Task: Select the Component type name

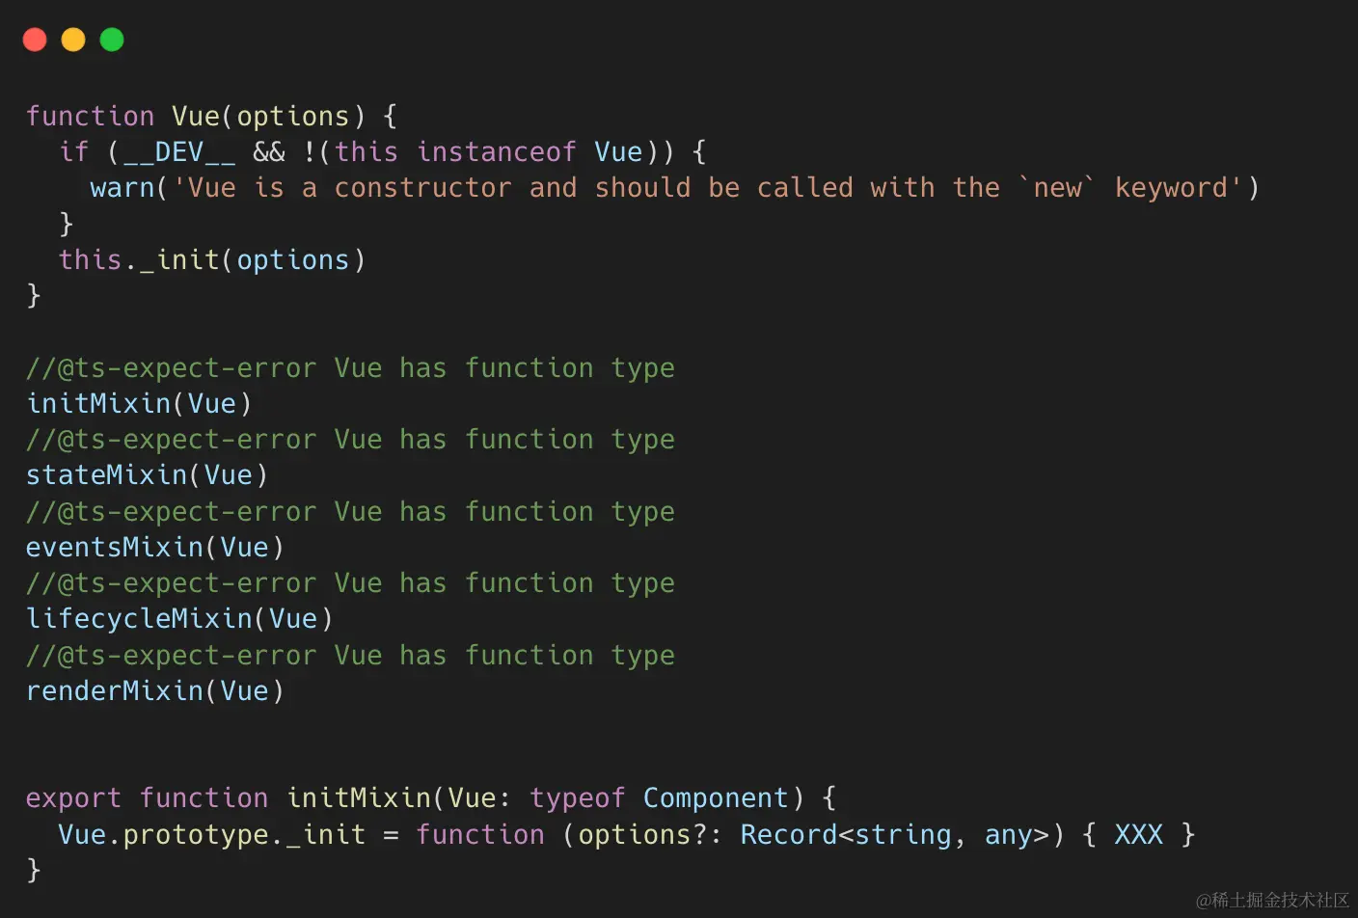Action: click(716, 798)
